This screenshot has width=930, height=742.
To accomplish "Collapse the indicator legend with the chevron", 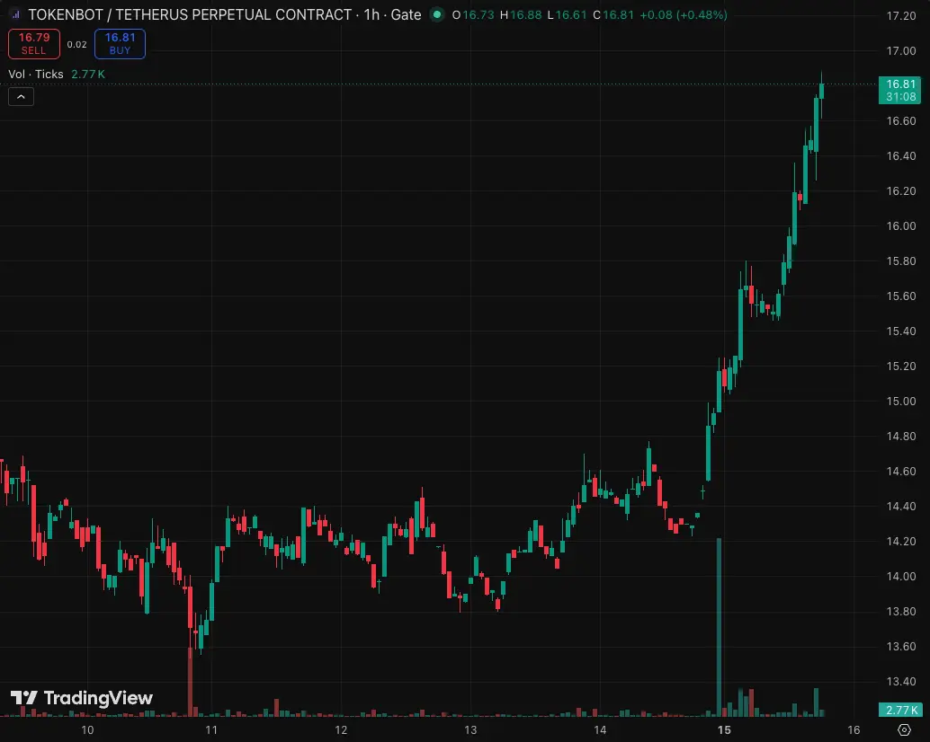I will (x=21, y=96).
